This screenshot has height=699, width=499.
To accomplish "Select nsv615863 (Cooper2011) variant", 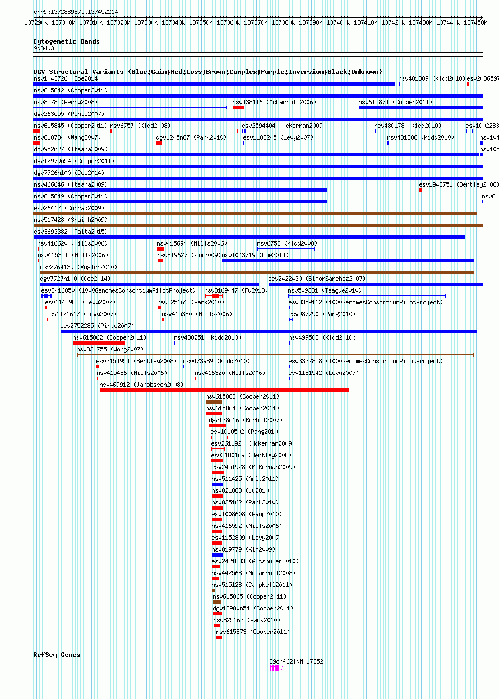I will click(242, 396).
